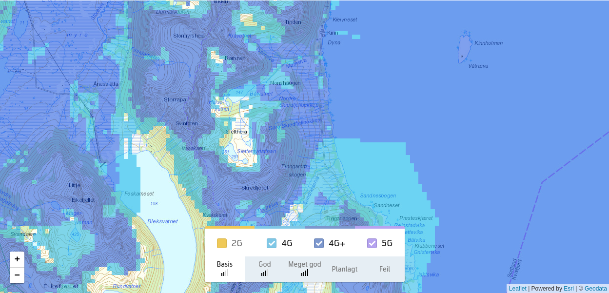Screen dimensions: 609x293
Task: Switch to the God coverage tab
Action: coord(264,267)
